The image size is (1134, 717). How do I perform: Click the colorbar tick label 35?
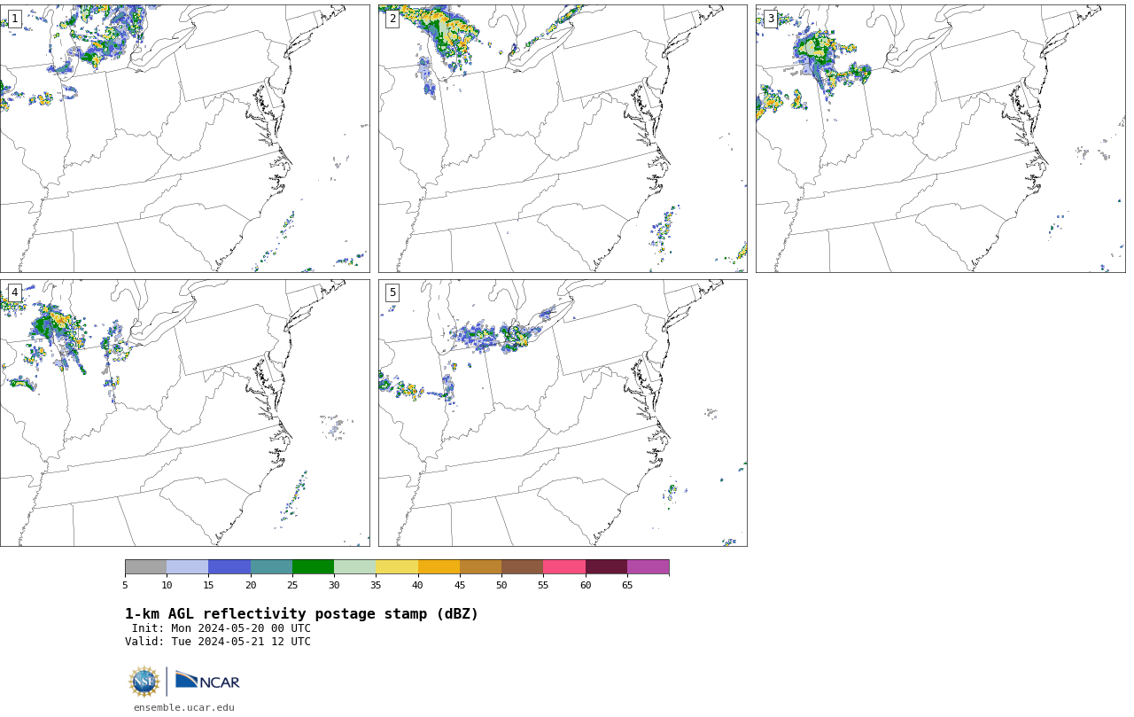click(x=376, y=585)
